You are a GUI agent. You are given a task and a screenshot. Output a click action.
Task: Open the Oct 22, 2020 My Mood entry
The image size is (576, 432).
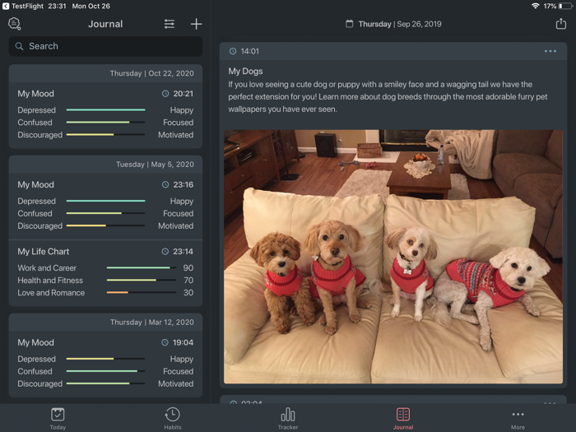105,114
